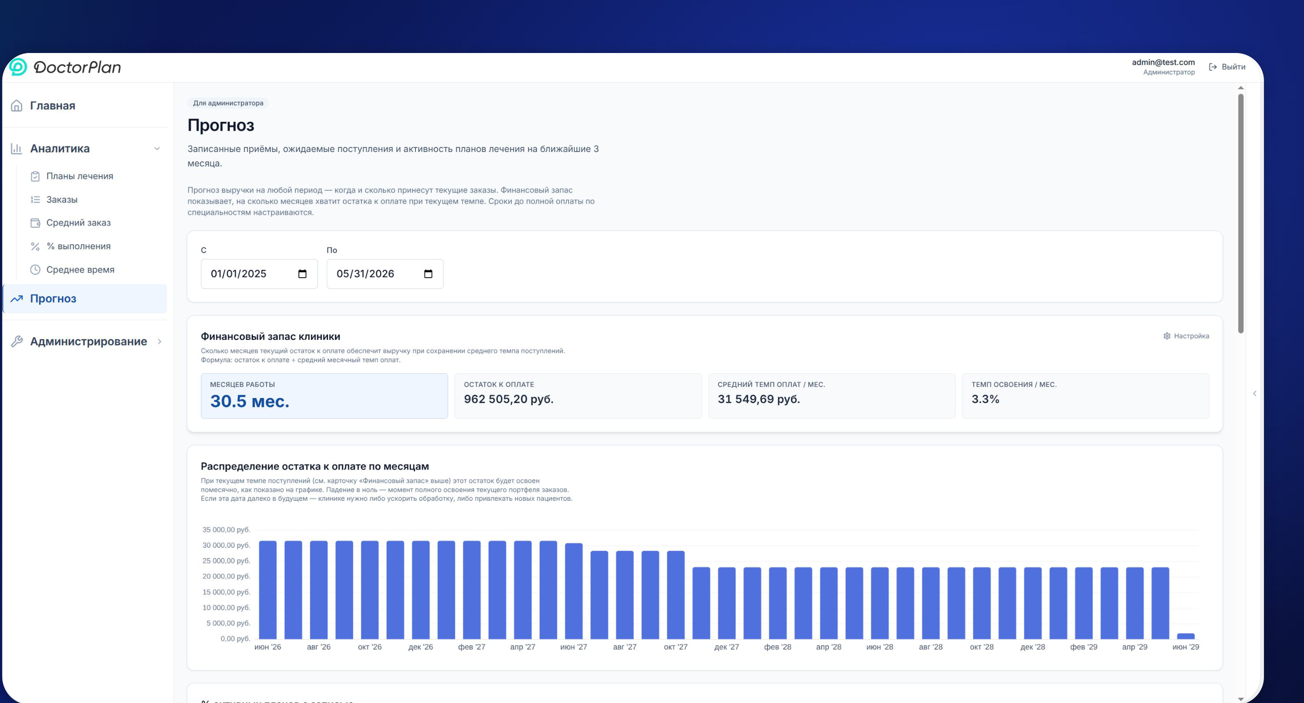Viewport: 1304px width, 703px height.
Task: Click the home icon beside Главная
Action: (17, 106)
